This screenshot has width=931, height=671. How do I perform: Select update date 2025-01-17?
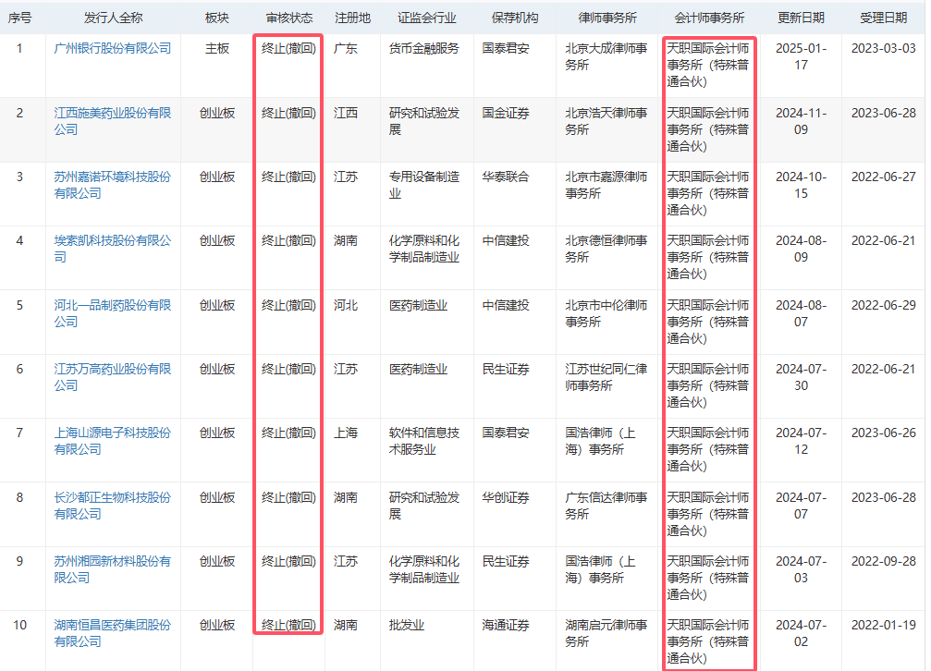(x=801, y=56)
